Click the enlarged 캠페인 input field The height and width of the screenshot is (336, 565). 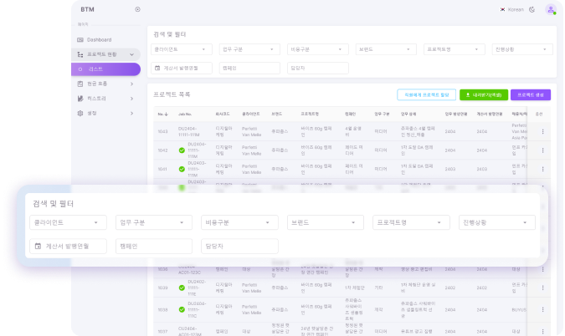153,247
